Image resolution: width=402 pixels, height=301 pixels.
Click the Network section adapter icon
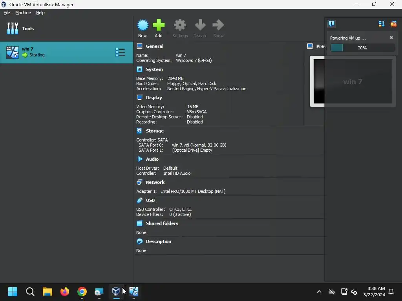coord(139,182)
